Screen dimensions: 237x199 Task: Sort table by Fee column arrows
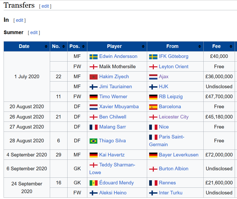pos(231,46)
